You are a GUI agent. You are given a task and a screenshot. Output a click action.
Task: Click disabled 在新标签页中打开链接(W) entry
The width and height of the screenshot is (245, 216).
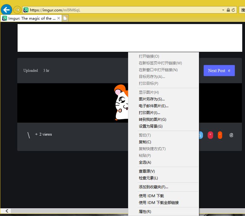point(164,63)
